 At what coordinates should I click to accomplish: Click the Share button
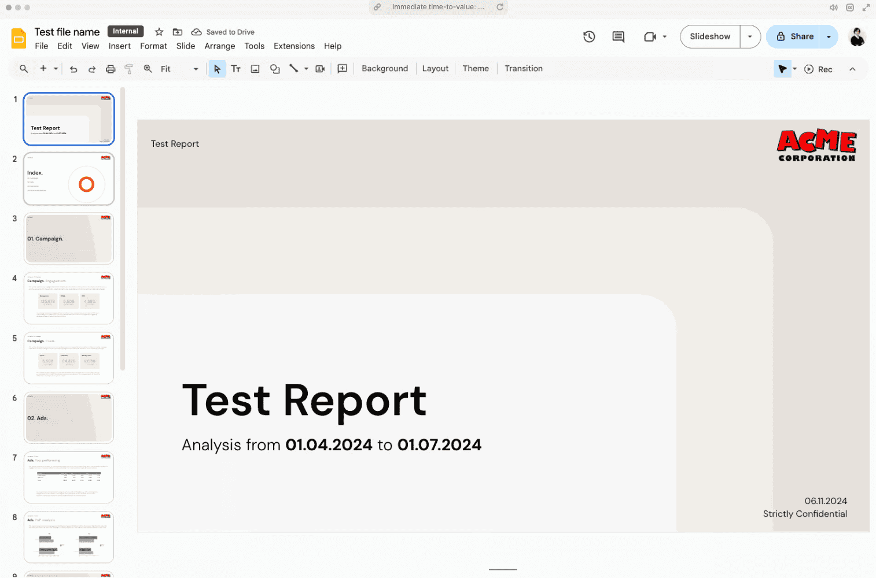[793, 36]
